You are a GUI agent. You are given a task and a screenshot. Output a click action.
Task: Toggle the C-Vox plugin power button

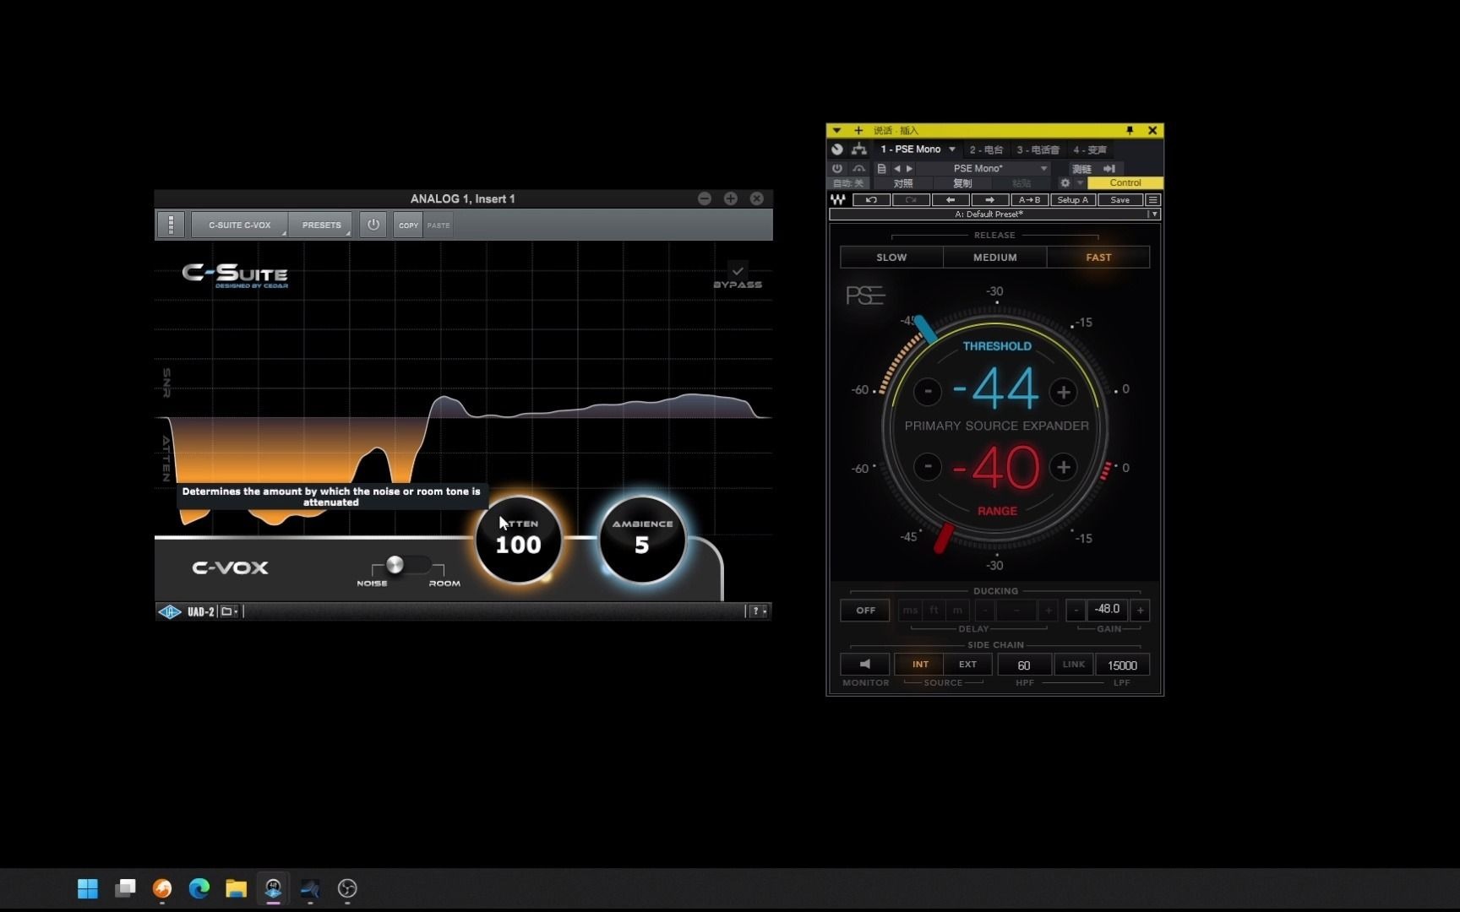(373, 225)
